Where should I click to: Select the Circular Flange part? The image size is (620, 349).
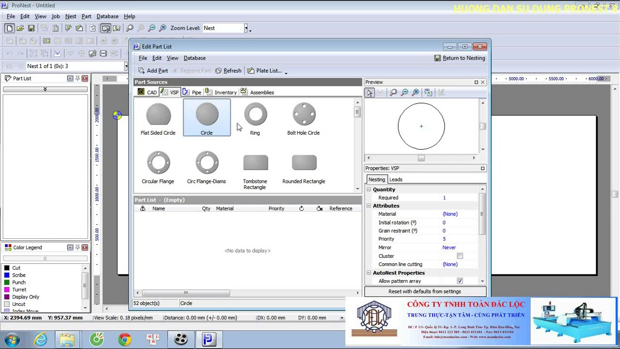(x=158, y=167)
